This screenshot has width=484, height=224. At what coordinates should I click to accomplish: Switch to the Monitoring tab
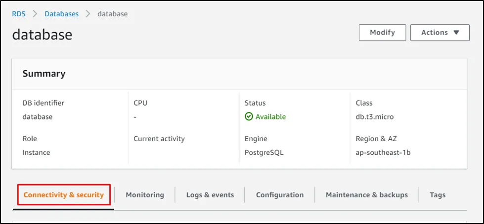pyautogui.click(x=145, y=195)
